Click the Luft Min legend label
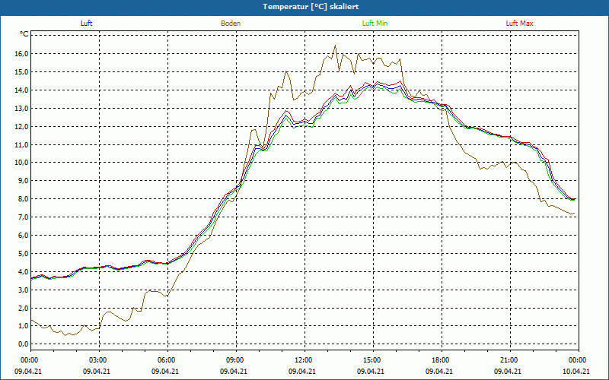 click(x=375, y=24)
